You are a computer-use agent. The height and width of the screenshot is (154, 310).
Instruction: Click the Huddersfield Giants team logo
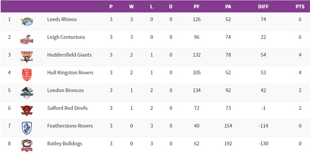click(26, 57)
